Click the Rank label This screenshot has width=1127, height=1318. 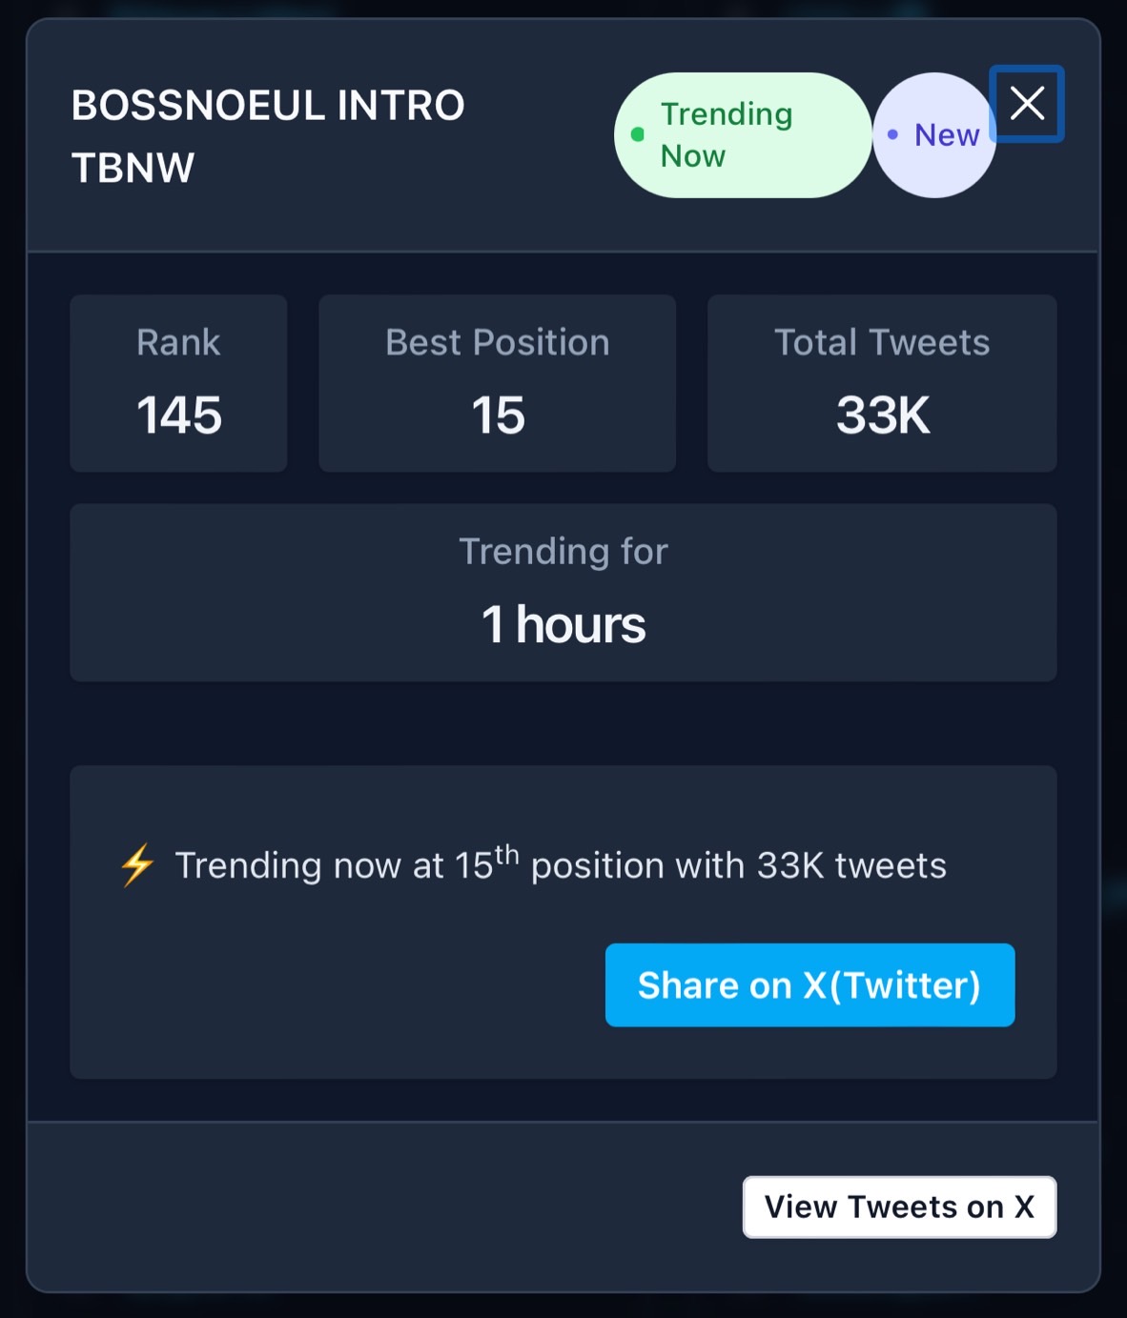tap(178, 342)
